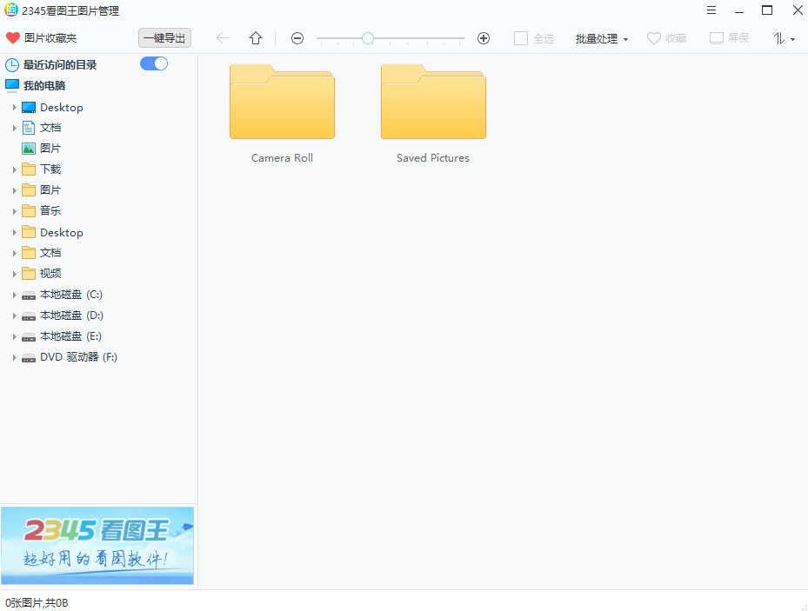Click the Camera Roll folder name
808x611 pixels.
(x=282, y=158)
